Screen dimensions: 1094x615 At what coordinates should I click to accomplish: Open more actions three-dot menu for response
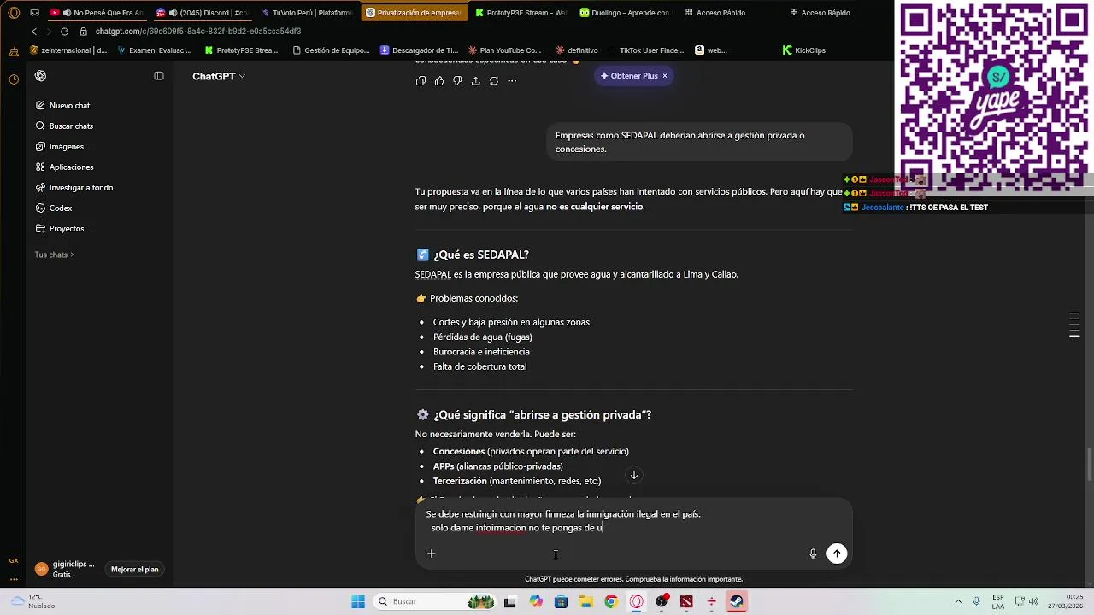click(512, 81)
